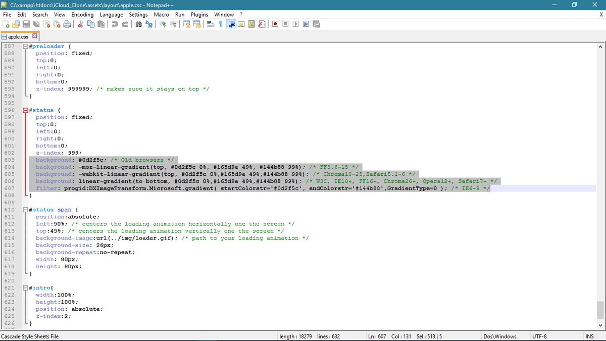Run macro multiple times icon
The image size is (606, 341).
click(x=306, y=24)
